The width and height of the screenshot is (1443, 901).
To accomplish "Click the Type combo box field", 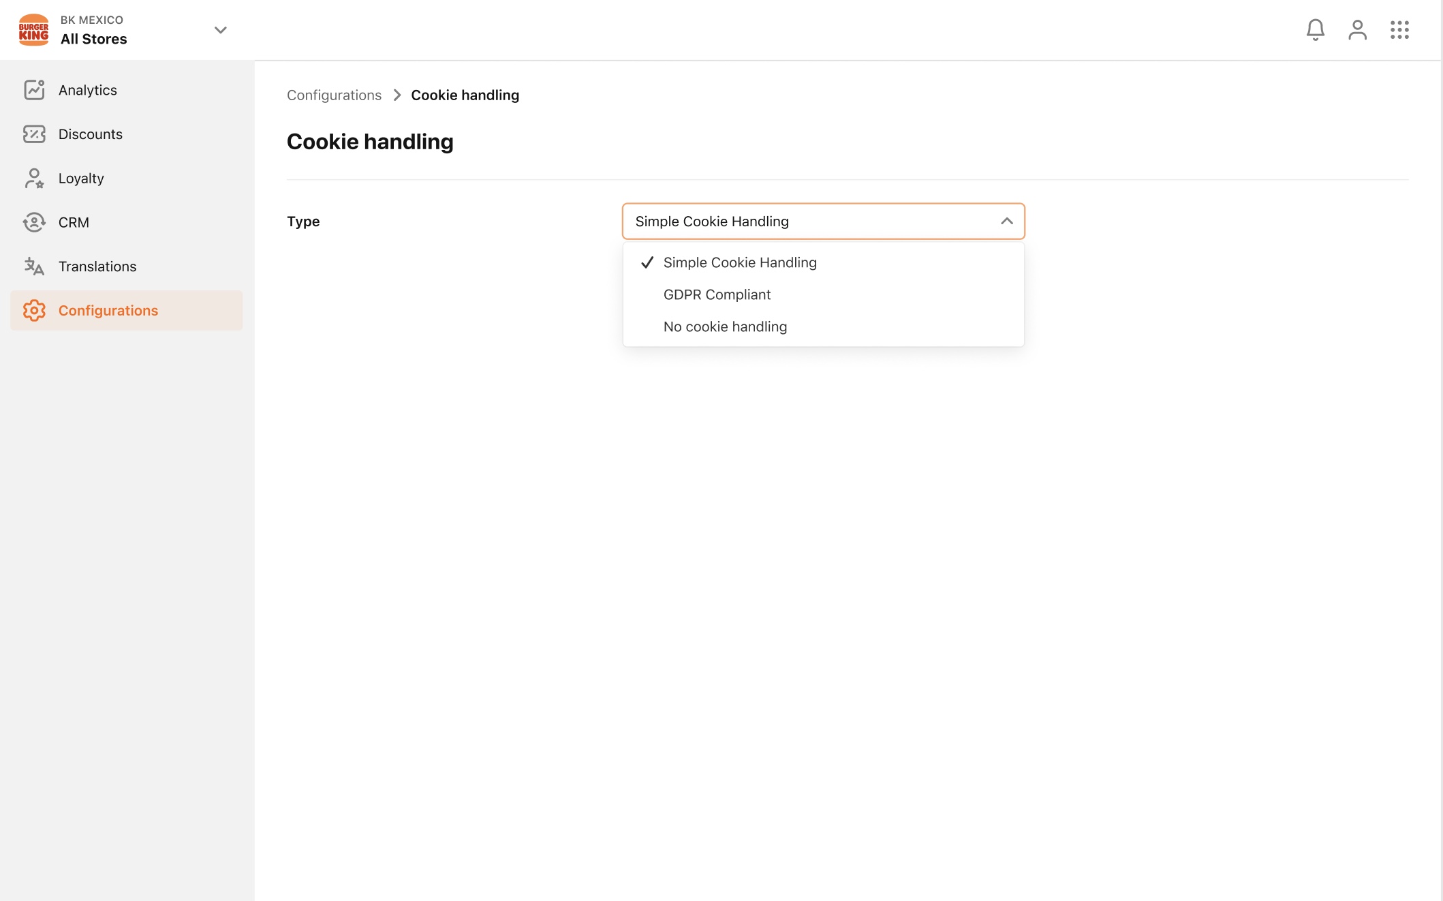I will coord(823,222).
